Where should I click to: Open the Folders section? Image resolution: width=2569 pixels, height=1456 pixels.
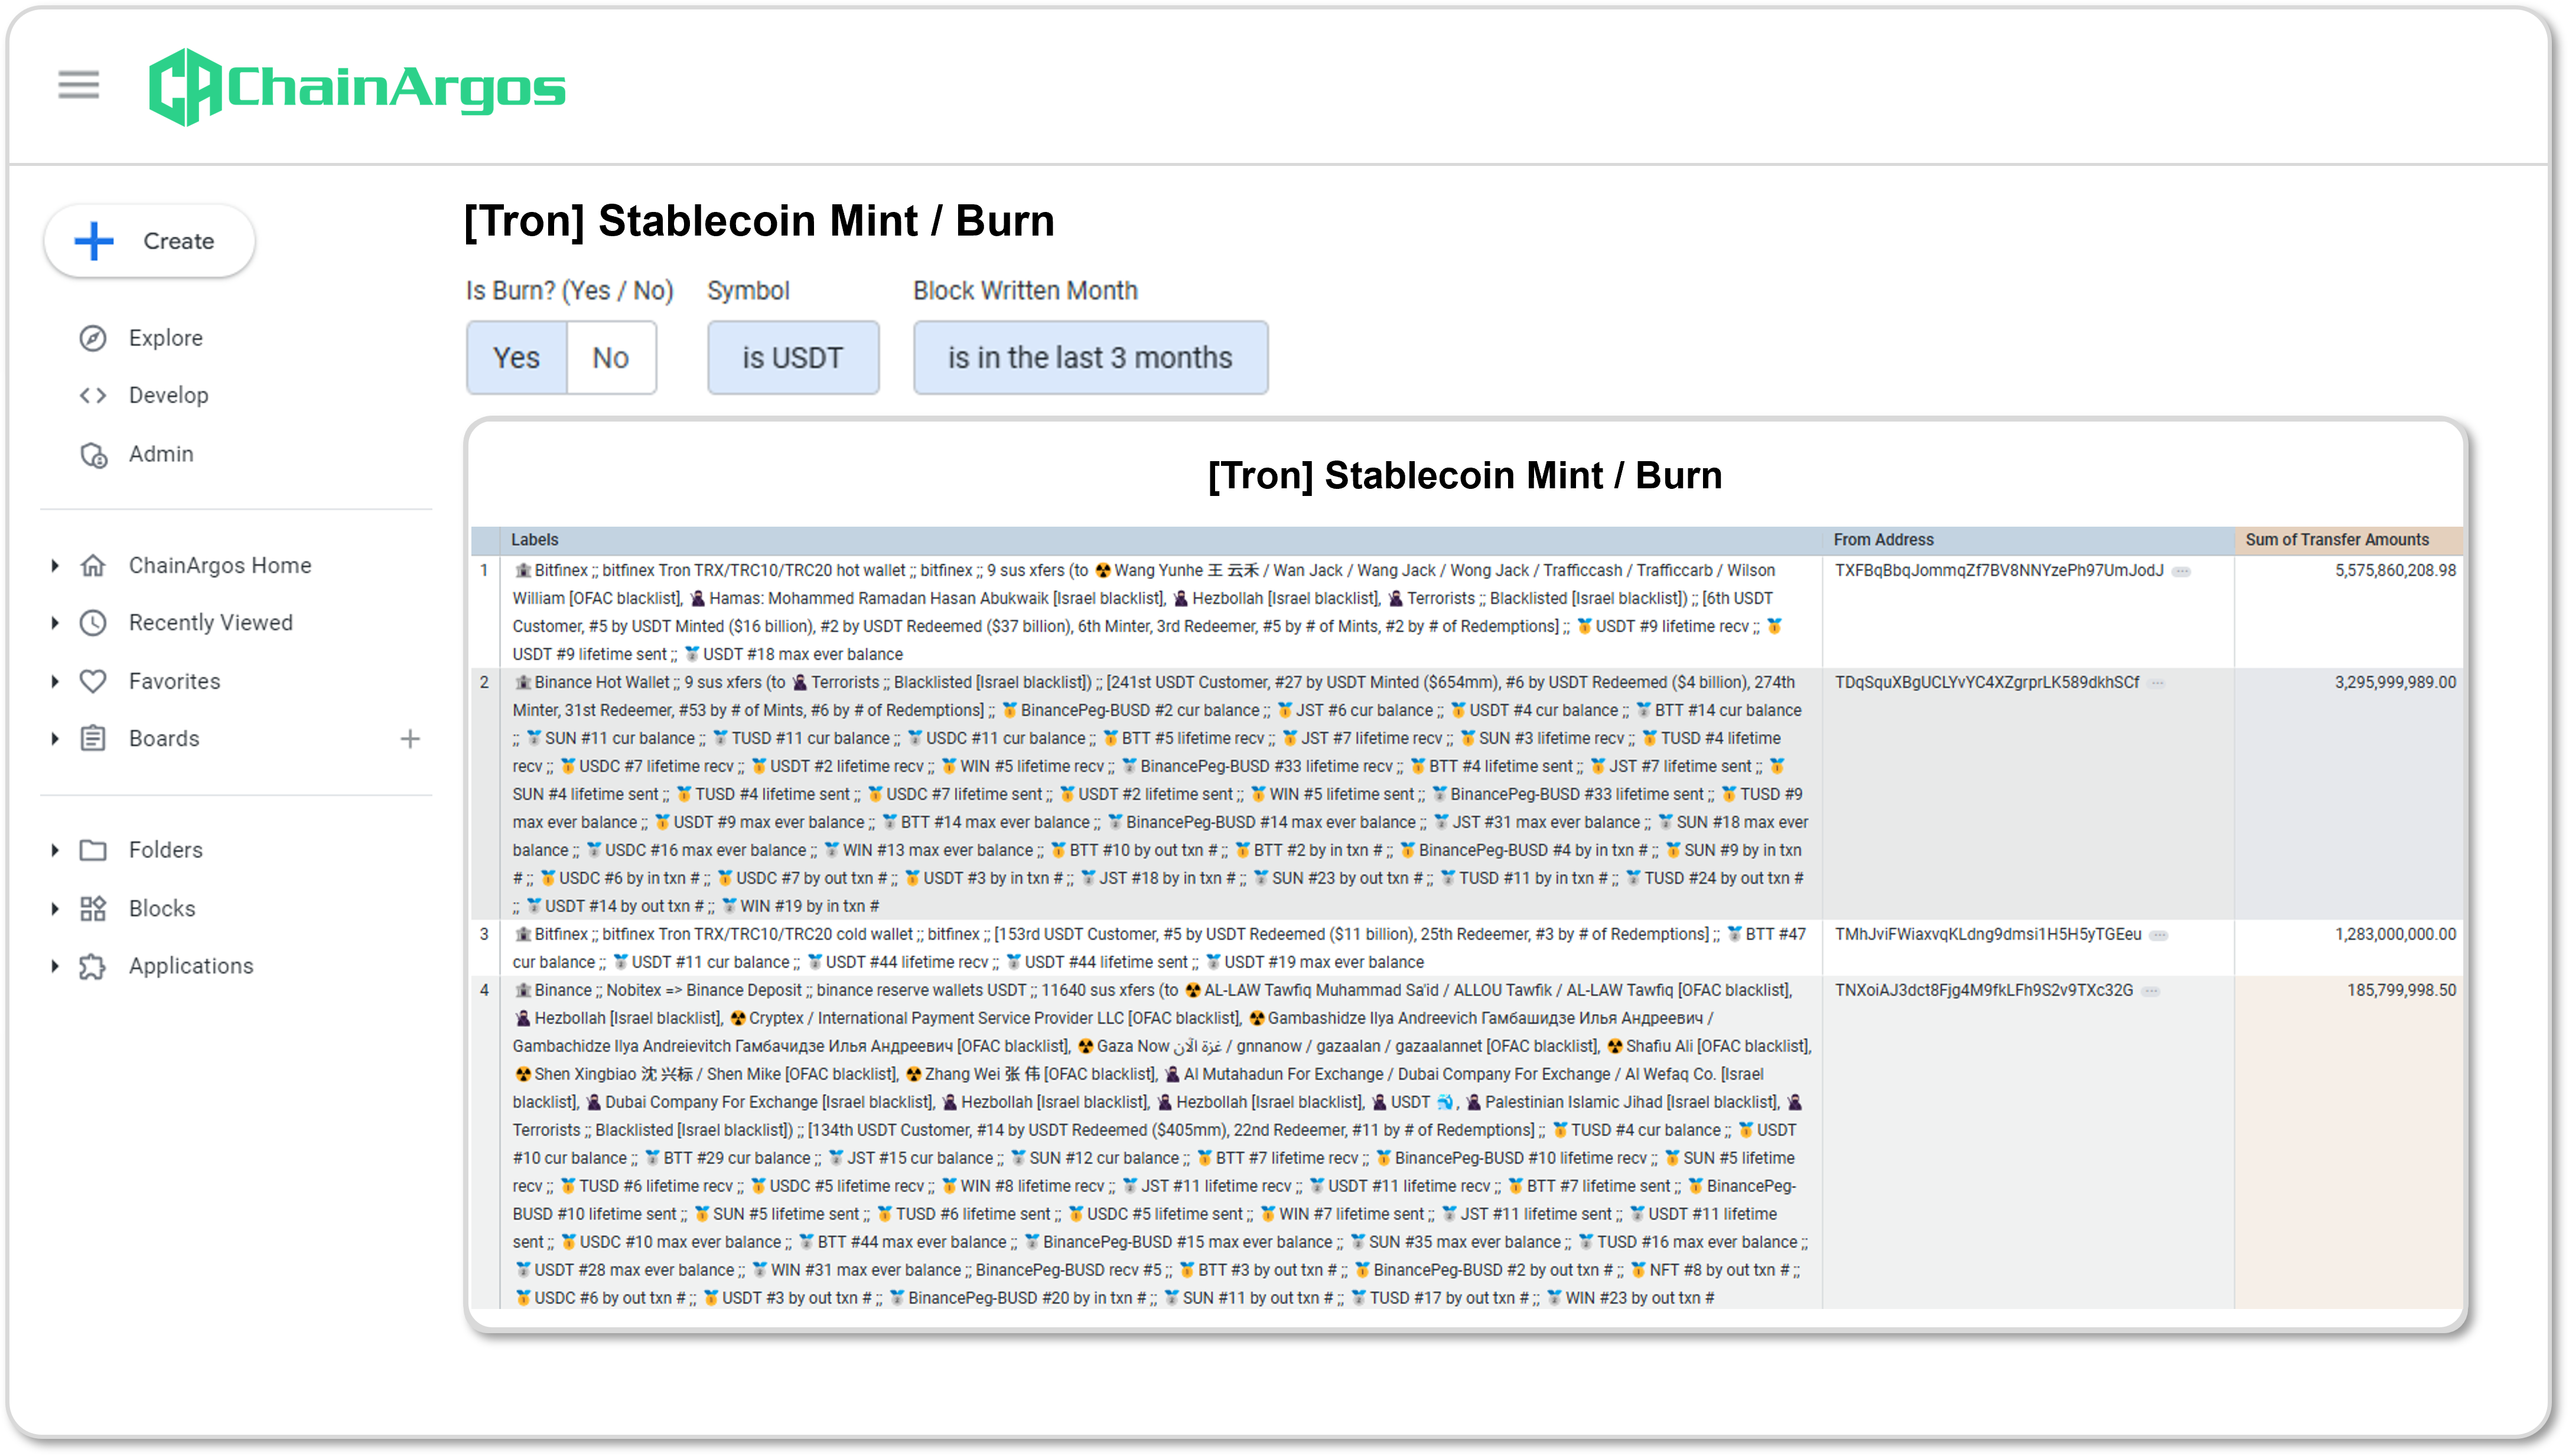[165, 850]
